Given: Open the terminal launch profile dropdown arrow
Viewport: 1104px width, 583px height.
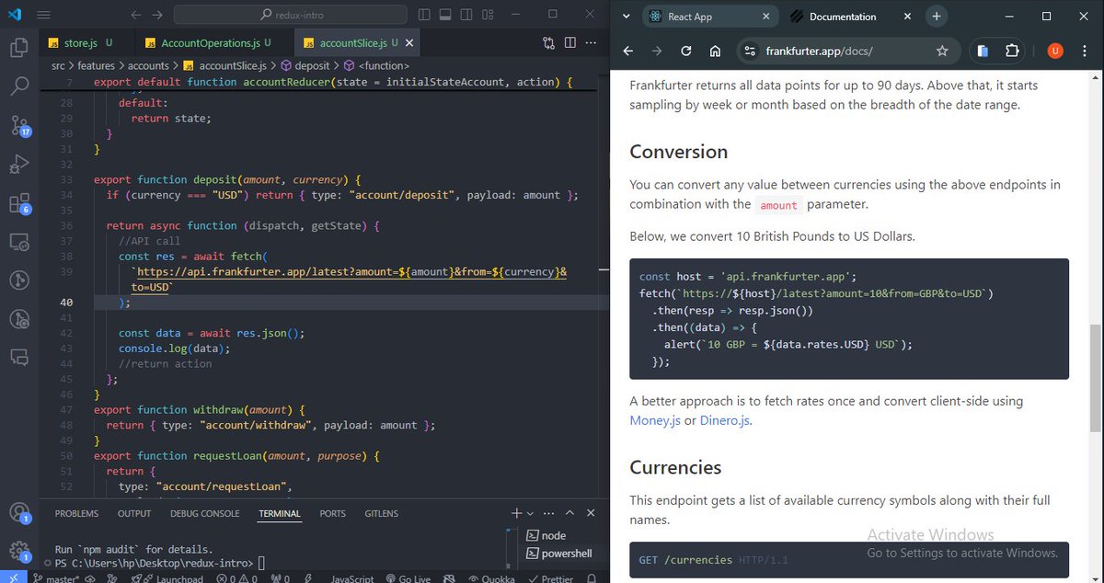Looking at the screenshot, I should tap(529, 513).
